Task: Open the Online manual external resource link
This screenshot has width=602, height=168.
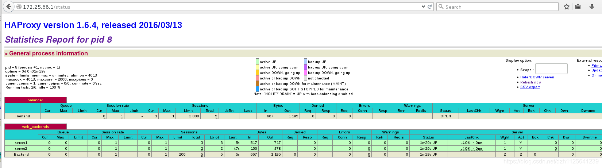Action: tap(597, 75)
